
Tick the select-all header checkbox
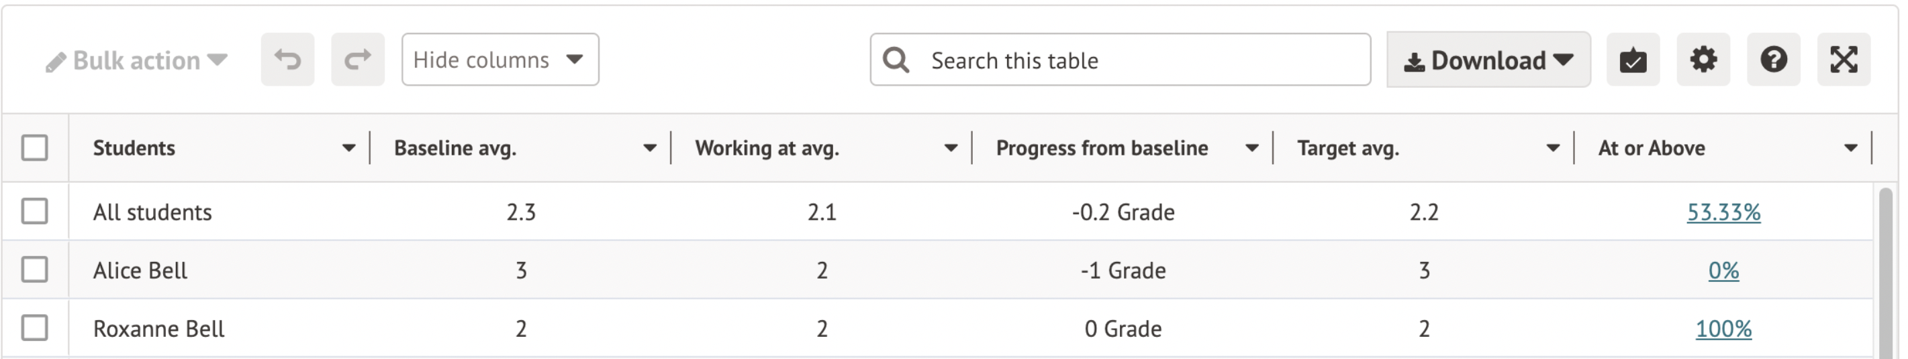tap(35, 148)
